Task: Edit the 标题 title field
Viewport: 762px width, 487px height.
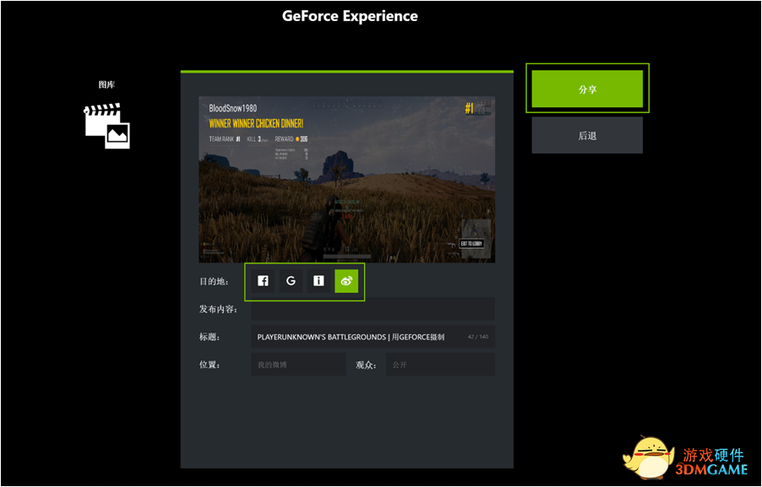Action: [373, 337]
